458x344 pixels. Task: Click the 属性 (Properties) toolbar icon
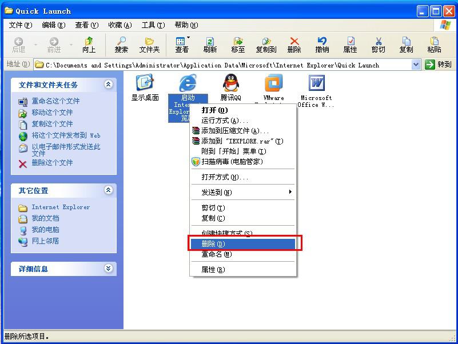pyautogui.click(x=350, y=45)
